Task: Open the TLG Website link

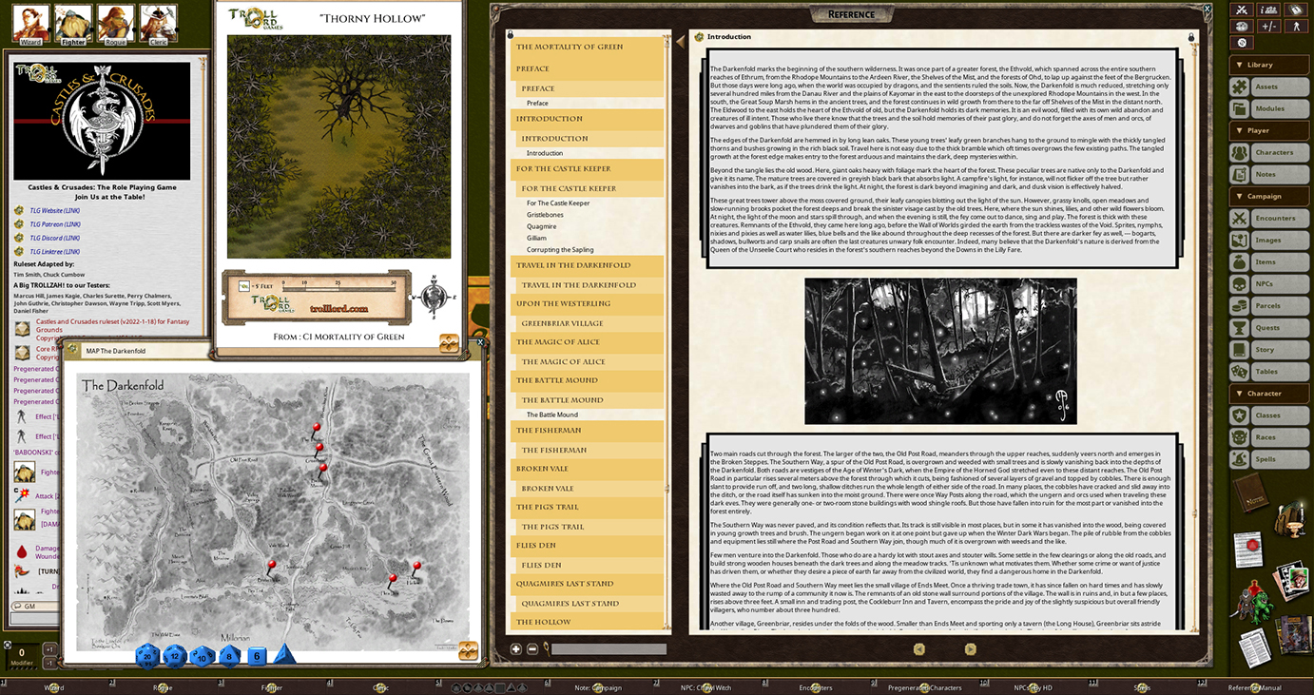Action: coord(54,211)
